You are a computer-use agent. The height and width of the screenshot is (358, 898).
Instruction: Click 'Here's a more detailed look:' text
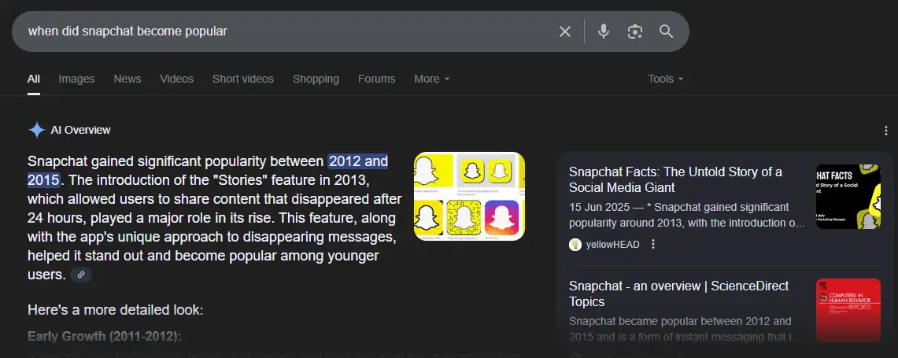click(115, 311)
